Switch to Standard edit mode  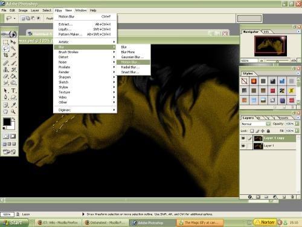tap(5, 136)
